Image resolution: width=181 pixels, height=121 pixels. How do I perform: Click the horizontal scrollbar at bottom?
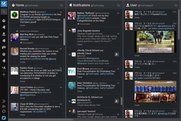click(x=41, y=120)
